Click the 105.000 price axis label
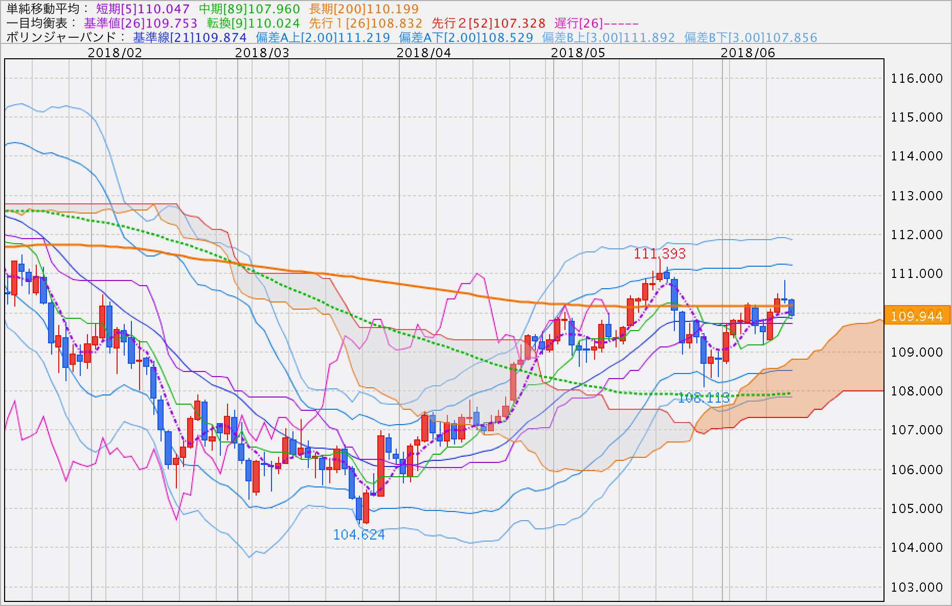952x606 pixels. [x=917, y=508]
